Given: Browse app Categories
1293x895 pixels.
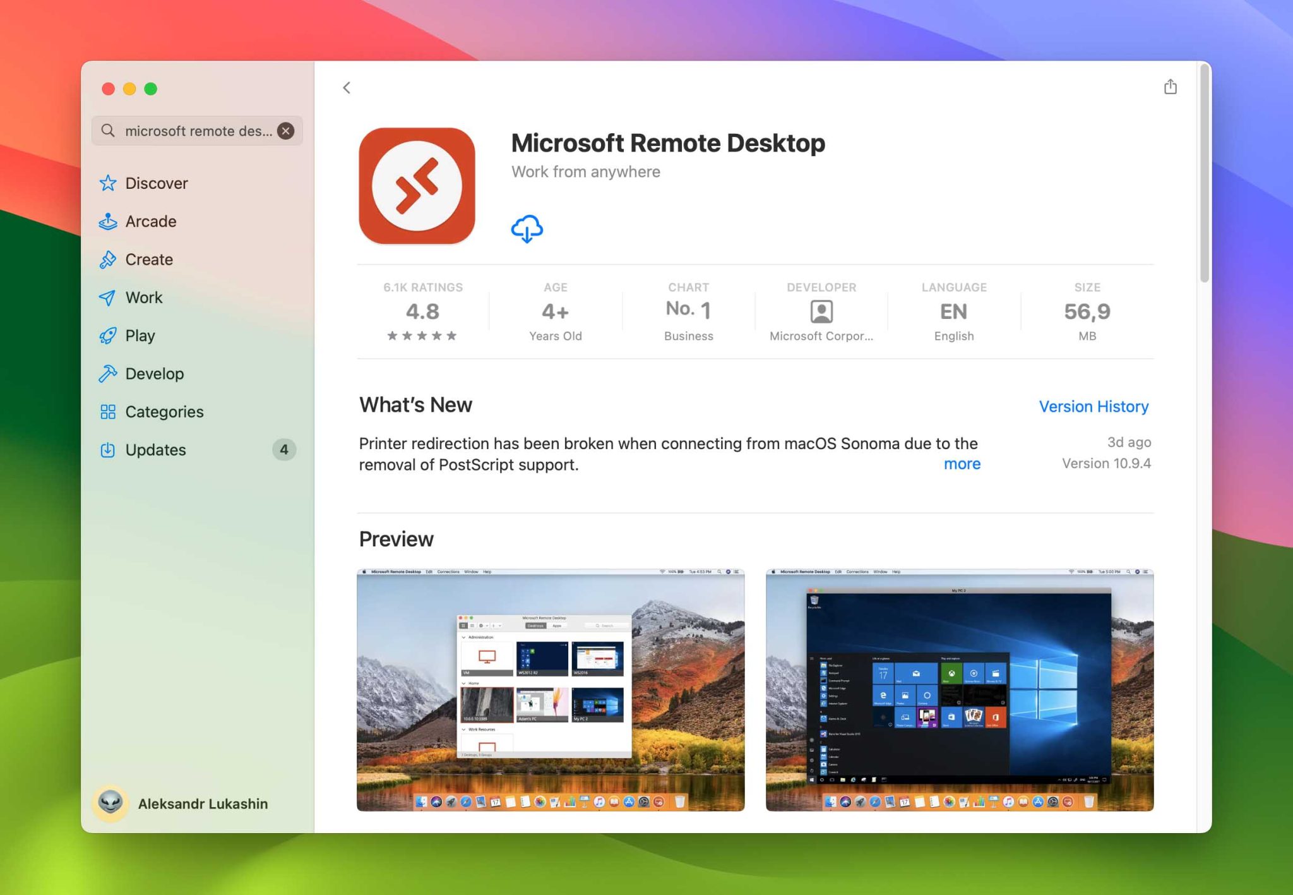Looking at the screenshot, I should tap(164, 411).
